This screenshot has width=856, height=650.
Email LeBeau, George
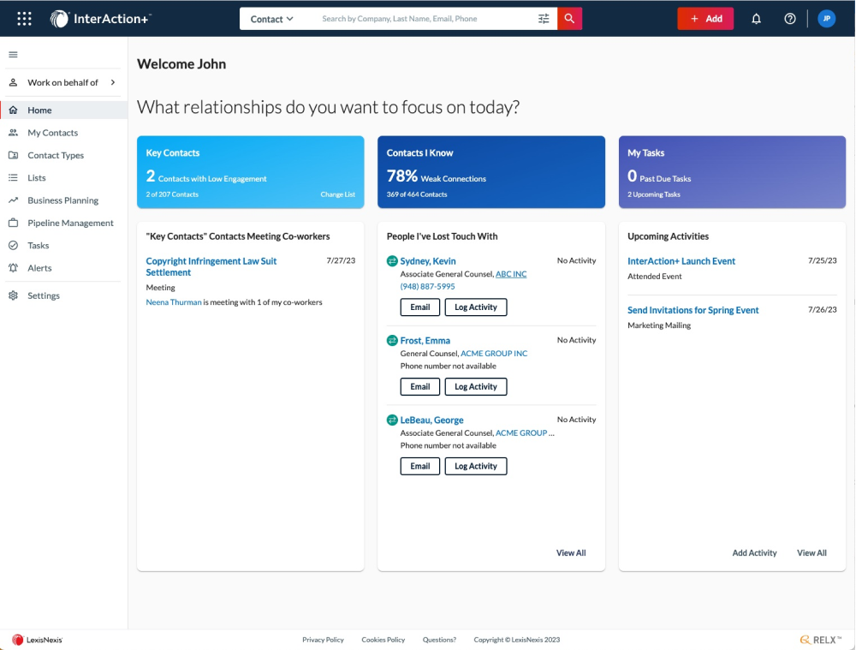pos(419,466)
